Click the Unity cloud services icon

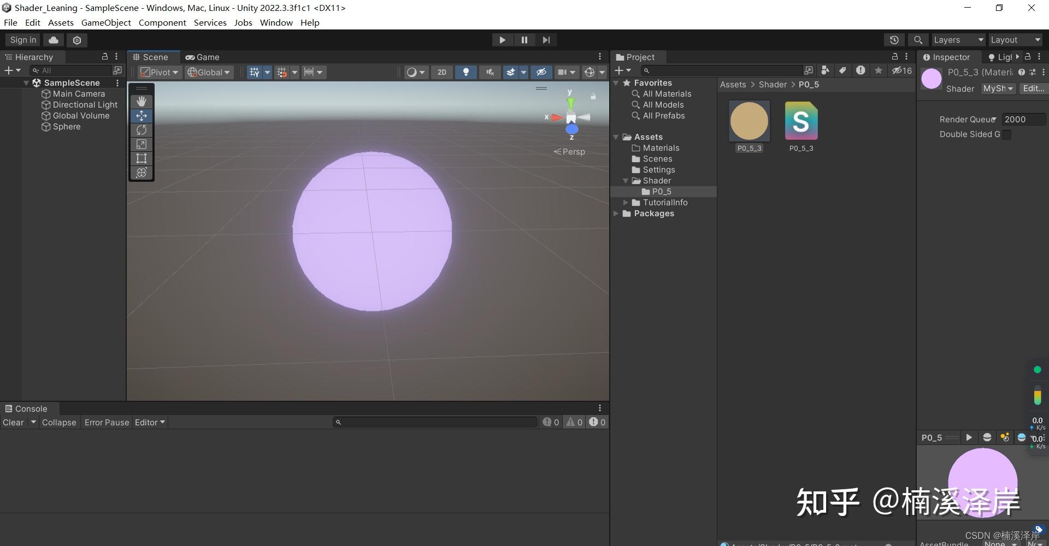coord(53,40)
